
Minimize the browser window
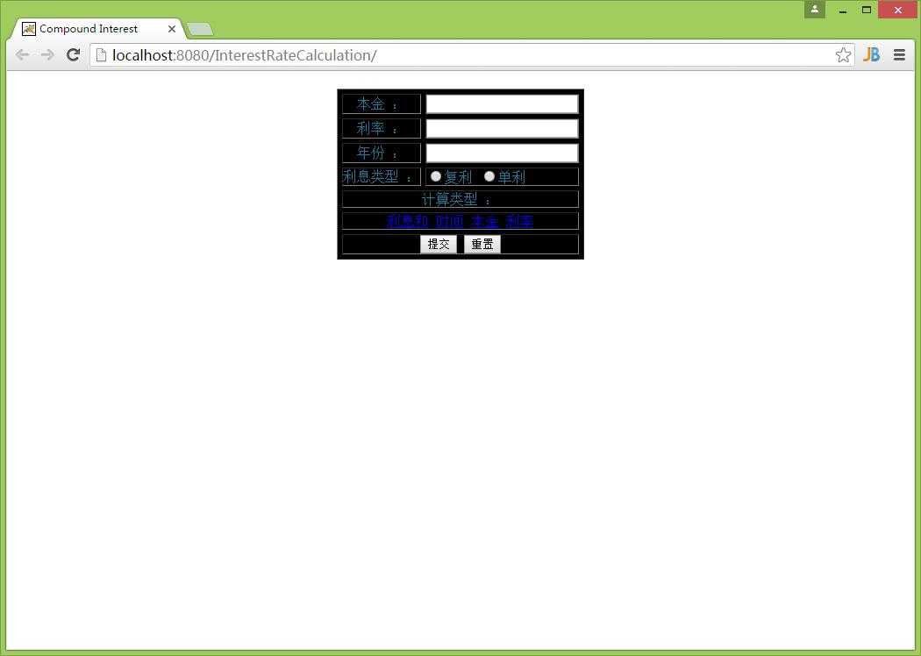tap(843, 10)
